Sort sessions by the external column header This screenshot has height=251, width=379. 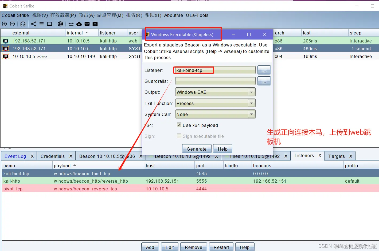38,33
